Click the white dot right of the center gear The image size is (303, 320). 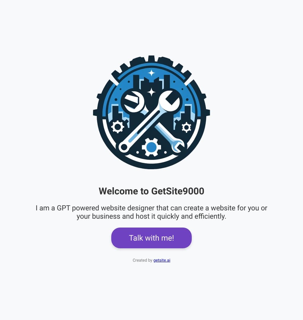click(x=165, y=153)
